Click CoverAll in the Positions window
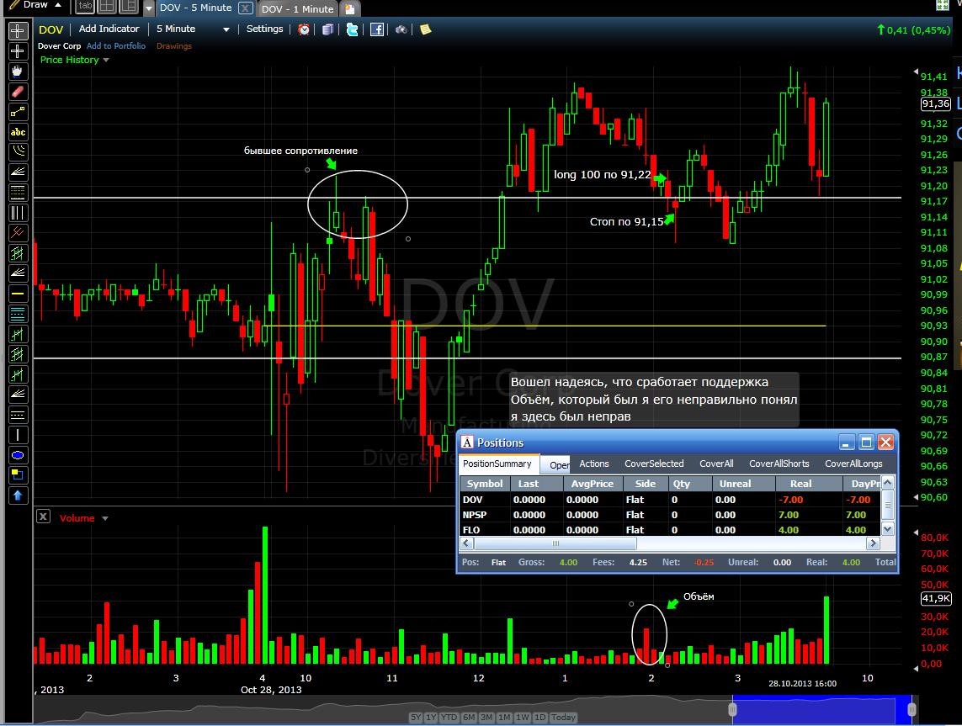The height and width of the screenshot is (726, 962). (716, 464)
